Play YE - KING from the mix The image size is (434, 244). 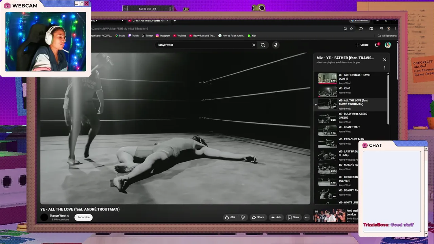(351, 91)
